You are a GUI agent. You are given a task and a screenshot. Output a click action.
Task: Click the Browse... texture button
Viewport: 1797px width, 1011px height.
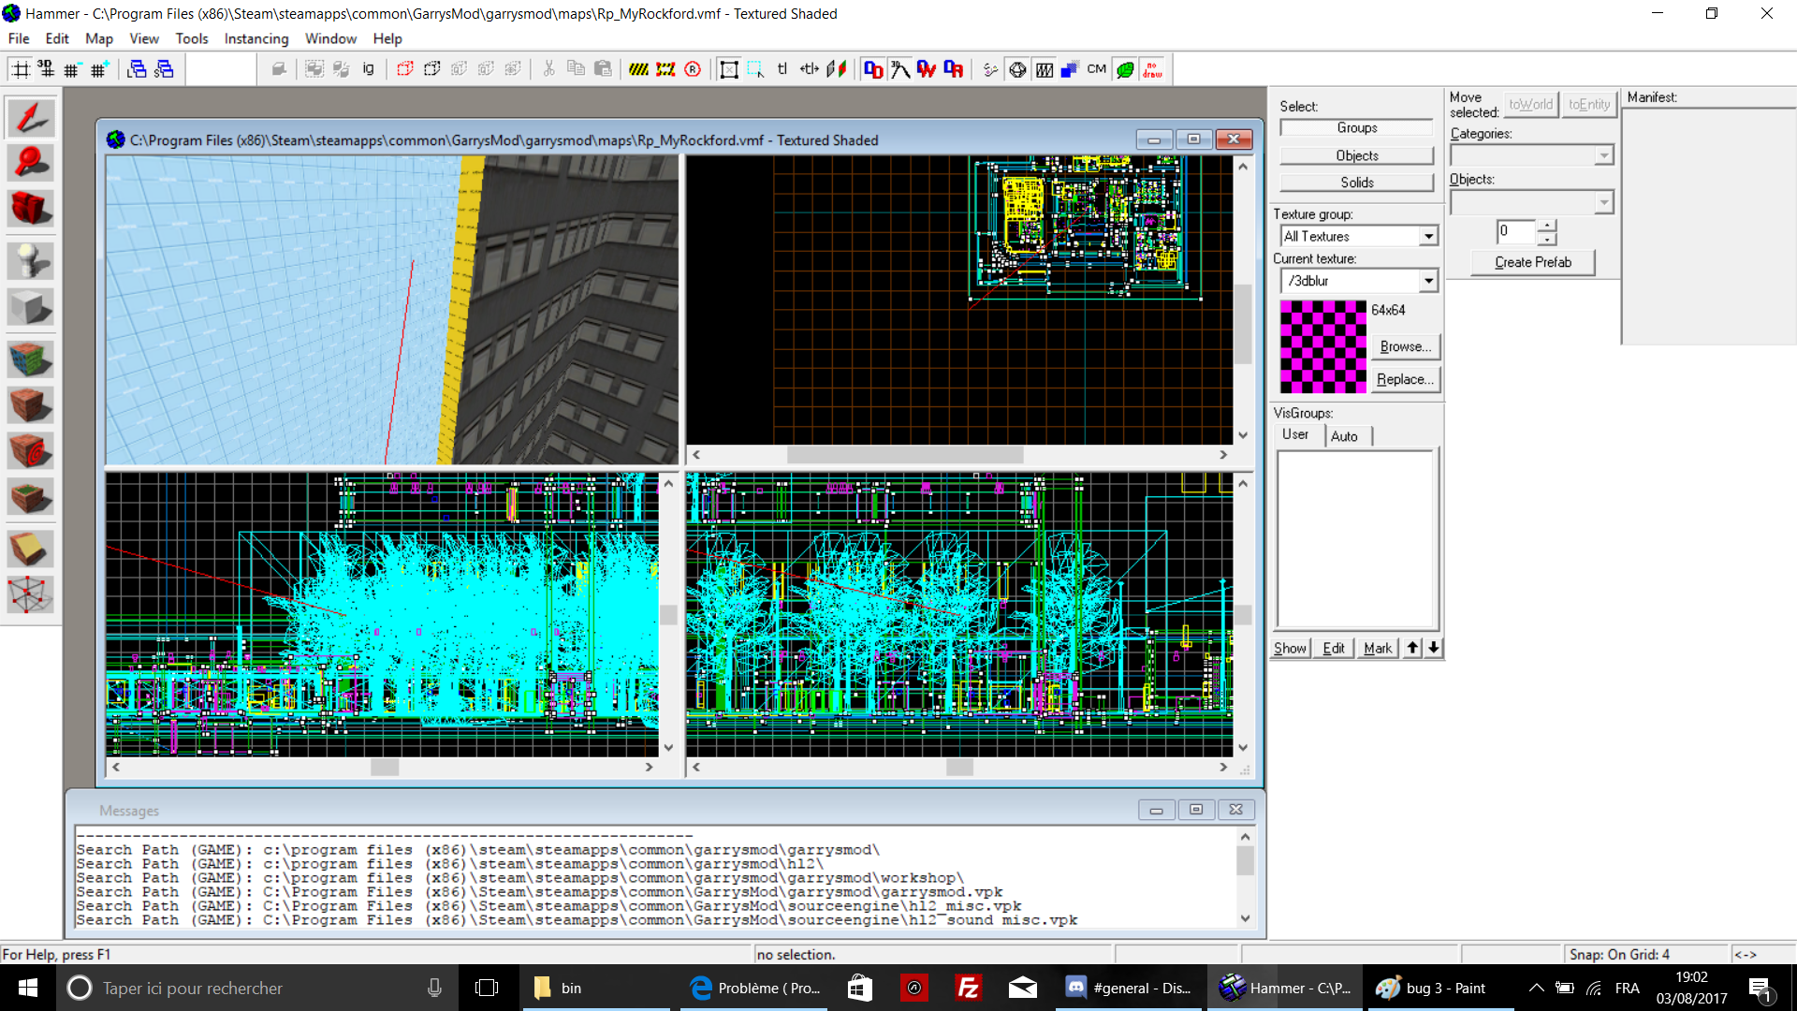[x=1406, y=346]
